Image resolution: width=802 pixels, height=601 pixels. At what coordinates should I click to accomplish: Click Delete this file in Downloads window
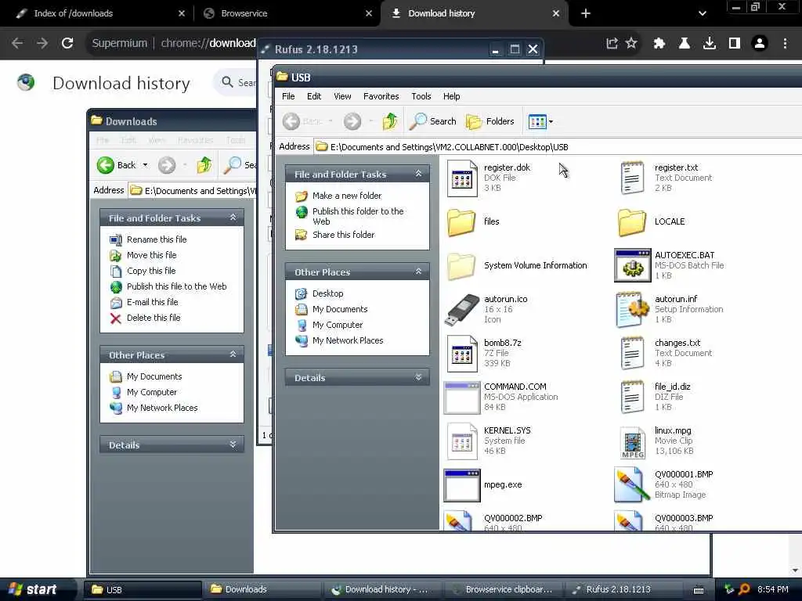154,318
